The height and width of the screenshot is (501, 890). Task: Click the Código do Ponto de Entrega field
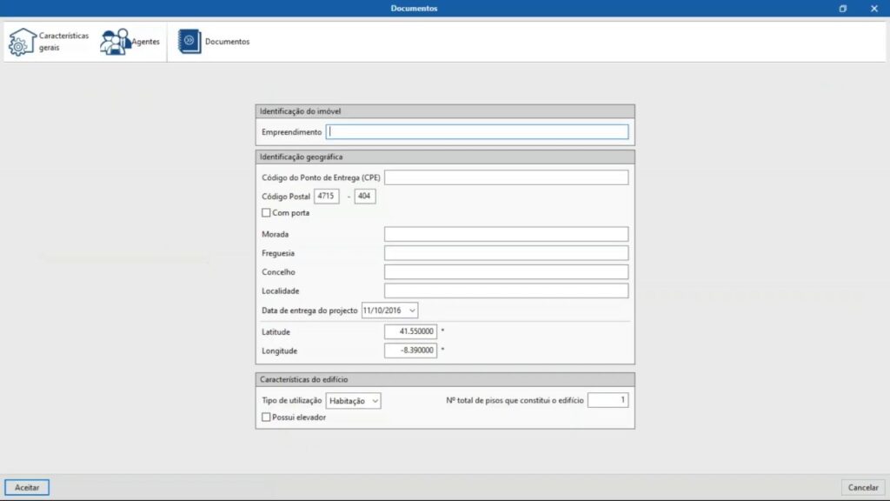tap(506, 177)
